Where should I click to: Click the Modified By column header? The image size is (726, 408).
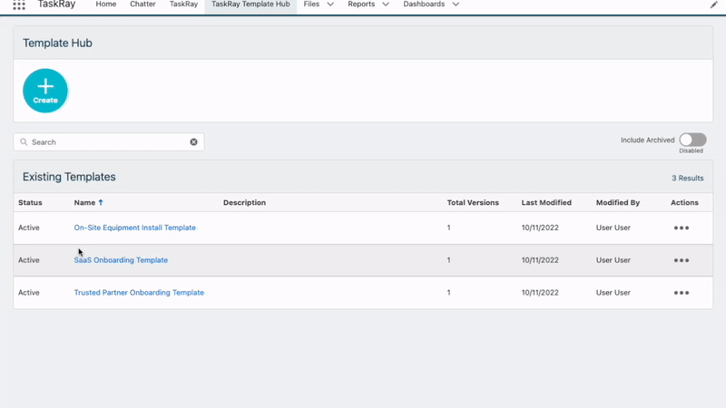coord(618,202)
